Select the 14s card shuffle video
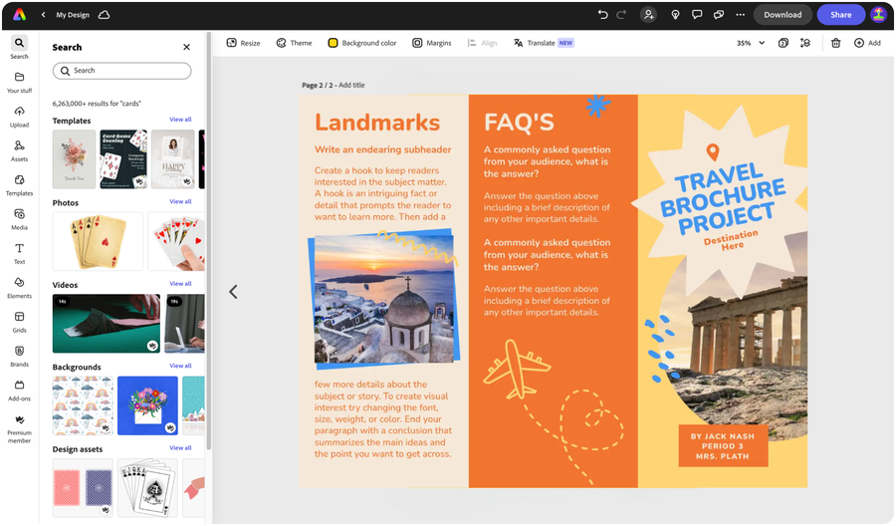Viewport: 896px width, 526px height. click(107, 324)
